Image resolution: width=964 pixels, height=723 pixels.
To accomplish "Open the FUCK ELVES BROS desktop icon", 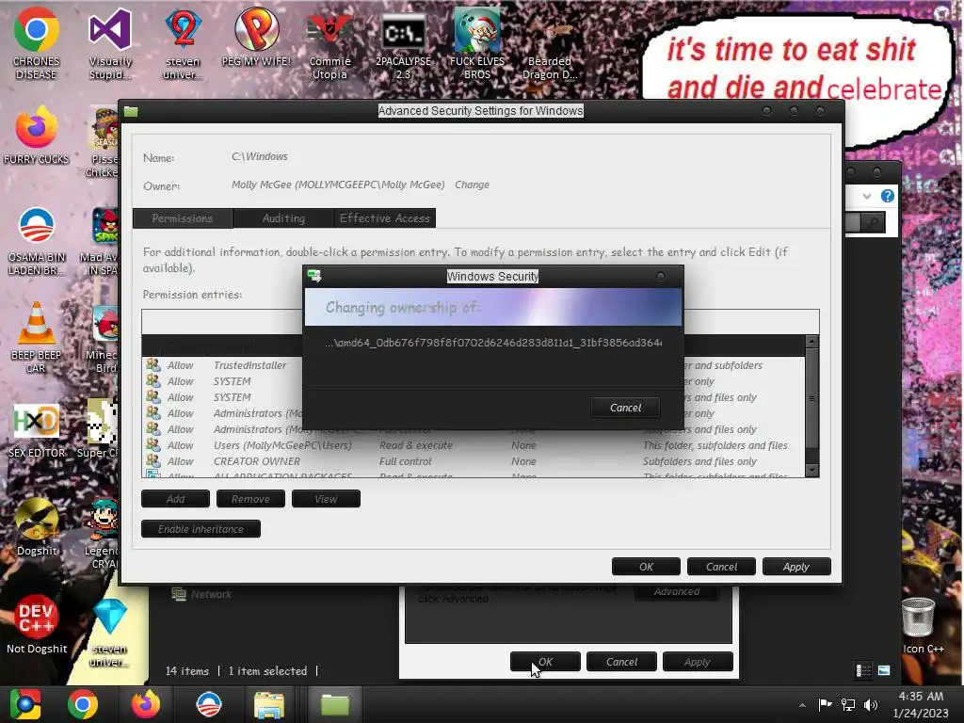I will point(477,43).
